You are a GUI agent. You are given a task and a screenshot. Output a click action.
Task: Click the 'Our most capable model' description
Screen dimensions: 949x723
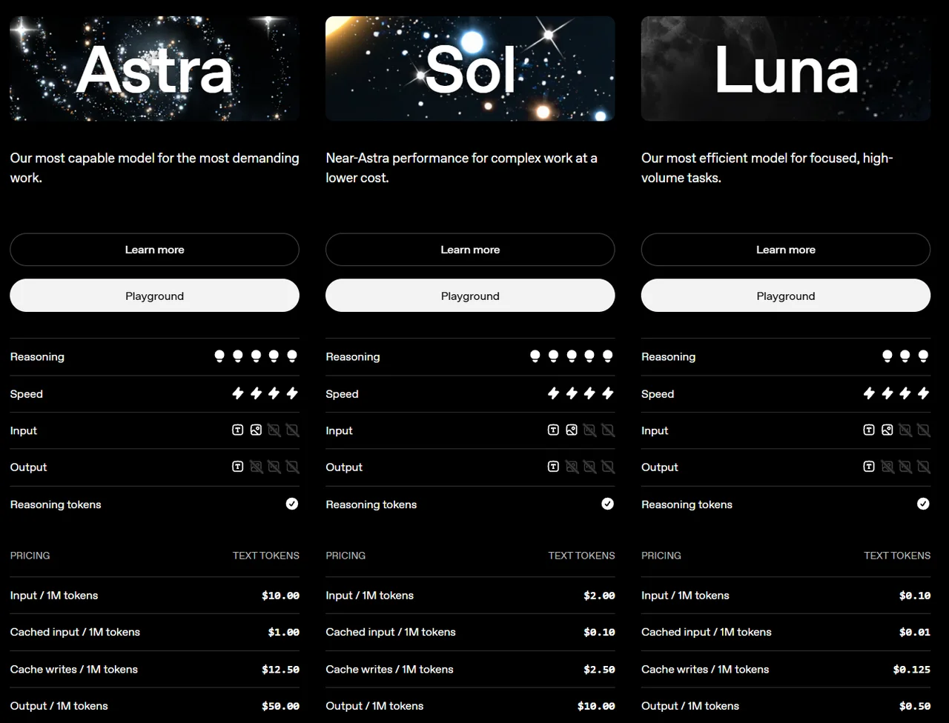tap(154, 167)
